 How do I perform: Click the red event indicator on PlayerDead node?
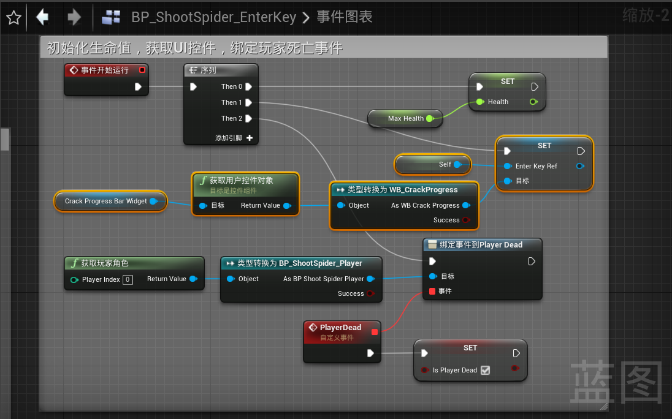pyautogui.click(x=373, y=331)
